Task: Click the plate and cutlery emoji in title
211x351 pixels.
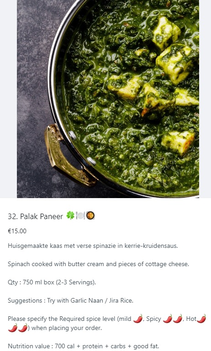Action: click(80, 216)
